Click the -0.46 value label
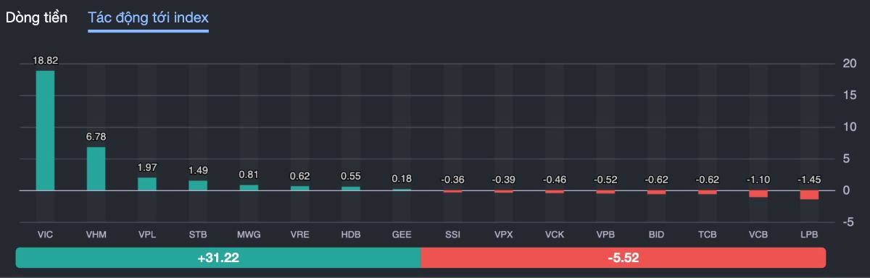This screenshot has height=278, width=870. pos(555,179)
